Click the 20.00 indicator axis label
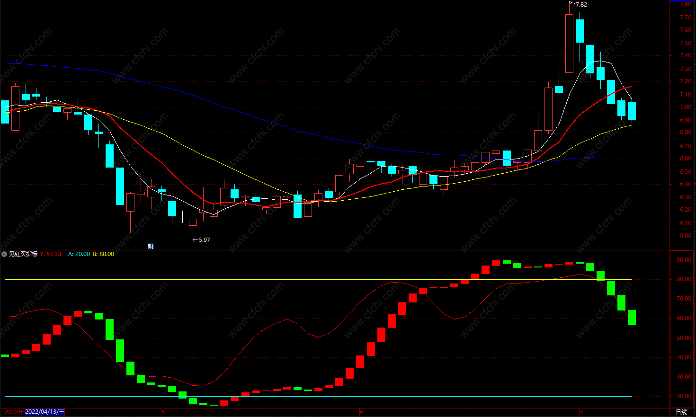Image resolution: width=696 pixels, height=417 pixels. (684, 397)
